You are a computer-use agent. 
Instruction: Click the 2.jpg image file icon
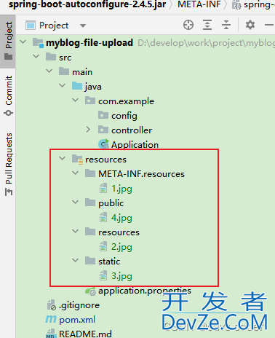(103, 246)
